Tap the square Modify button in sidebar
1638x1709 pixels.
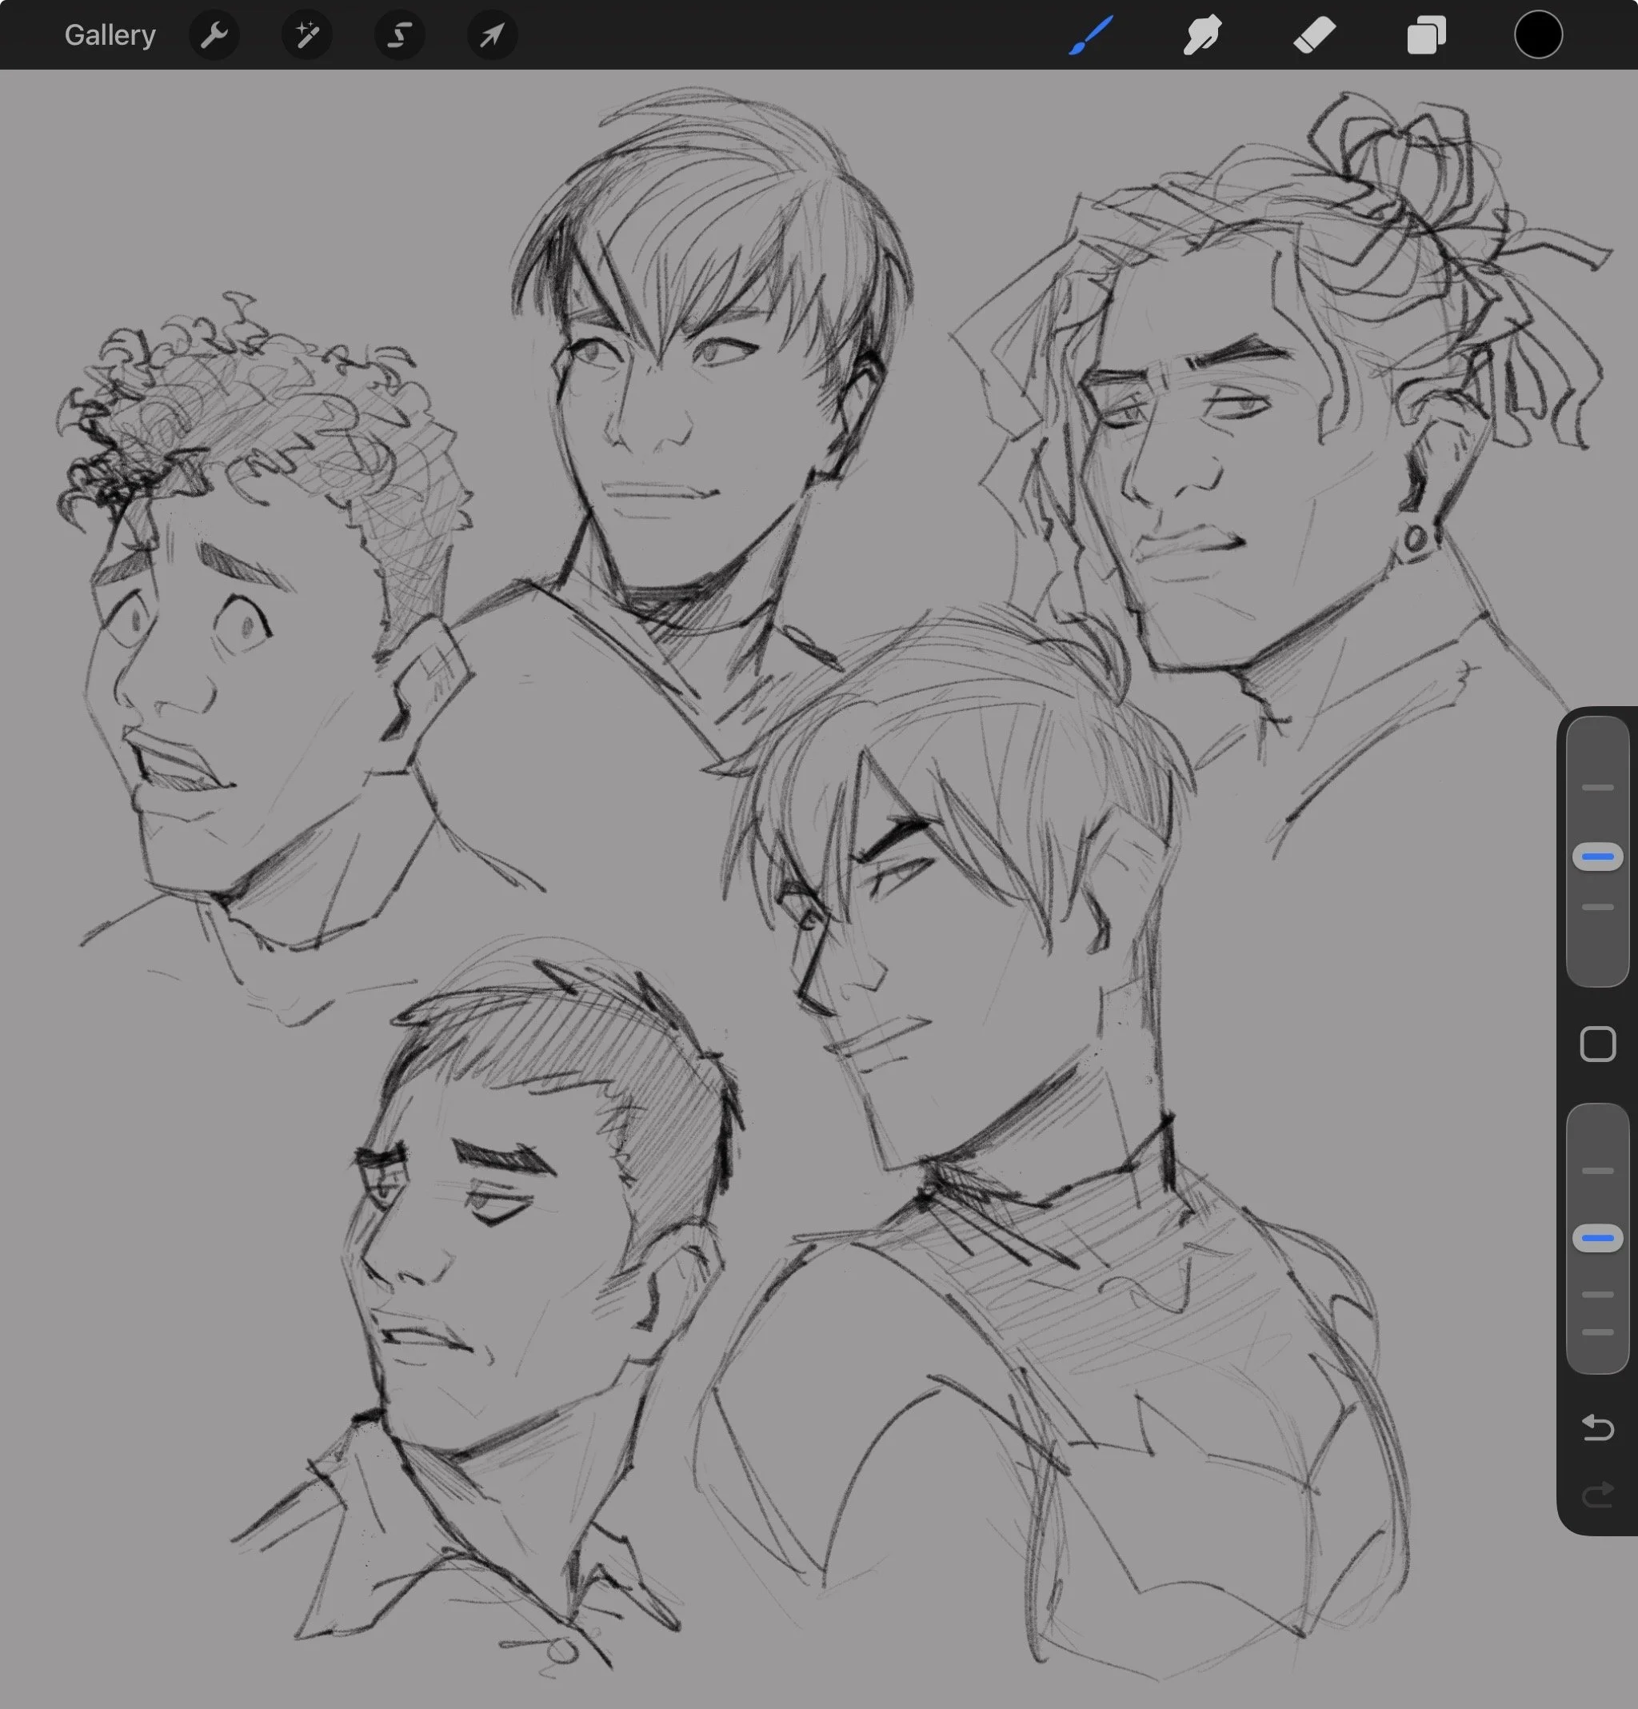click(x=1597, y=1044)
